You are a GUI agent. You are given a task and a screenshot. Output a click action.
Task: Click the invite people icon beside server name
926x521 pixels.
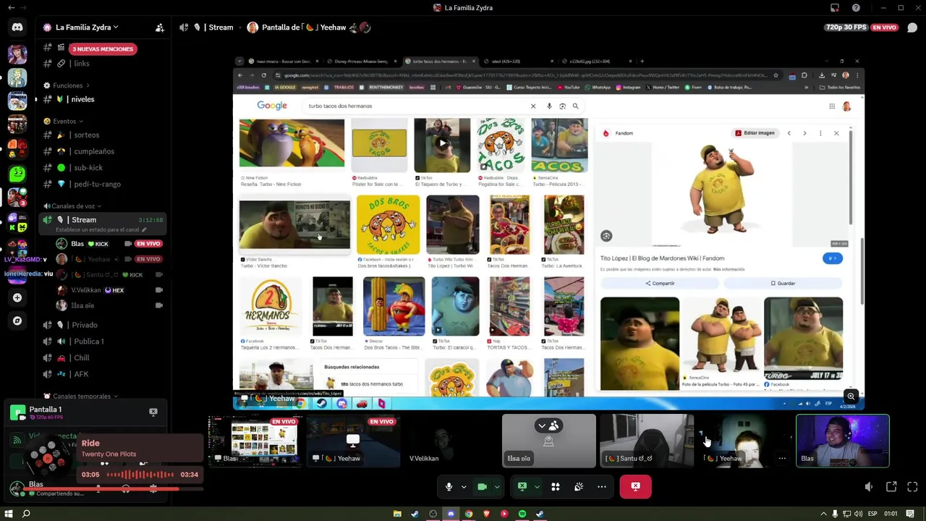pyautogui.click(x=159, y=27)
